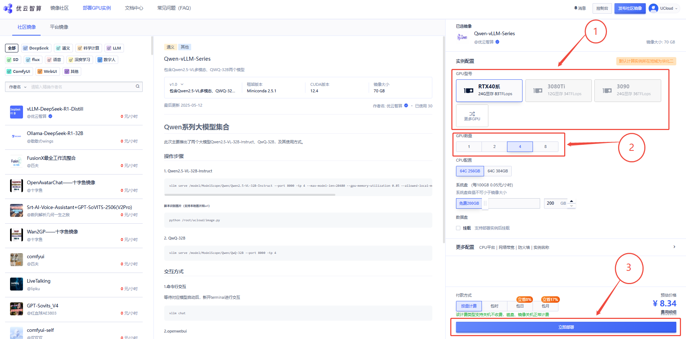
Task: Select 按量计费 payment method
Action: 469,306
